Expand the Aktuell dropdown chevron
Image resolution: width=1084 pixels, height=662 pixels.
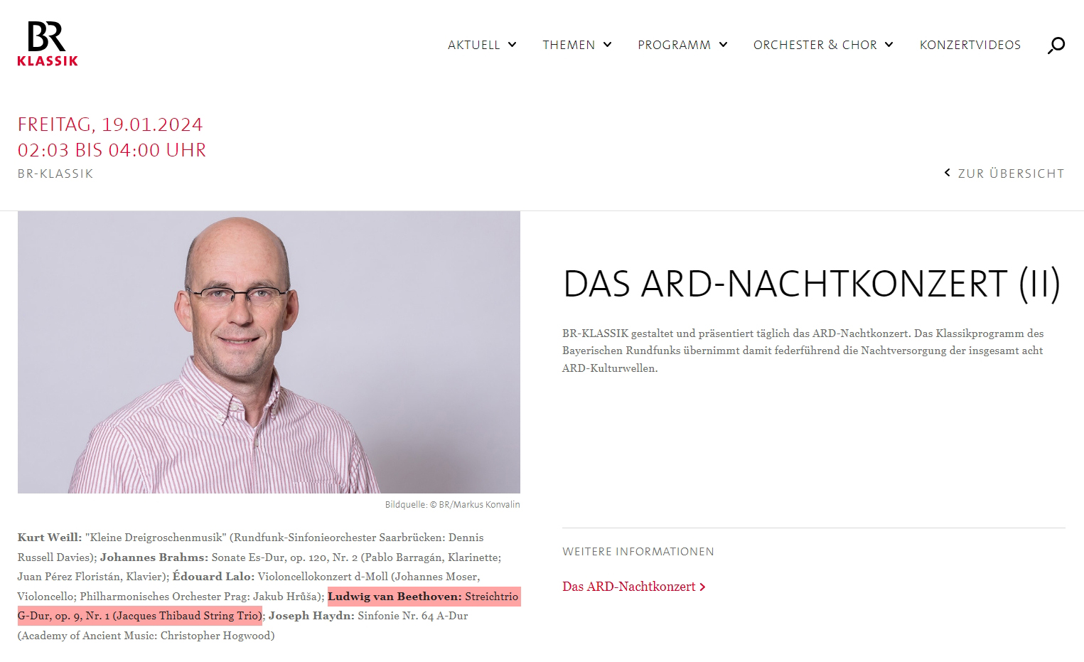(512, 45)
